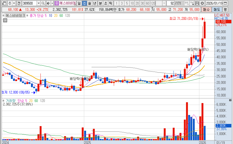The width and height of the screenshot is (233, 144).
Task: Close the volume panel with x icon
Action: coord(230,100)
